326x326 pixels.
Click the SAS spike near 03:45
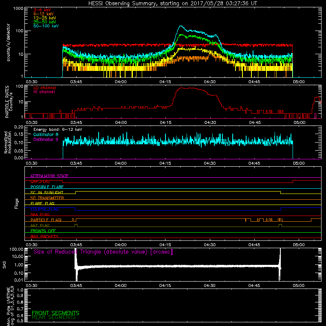point(76,264)
